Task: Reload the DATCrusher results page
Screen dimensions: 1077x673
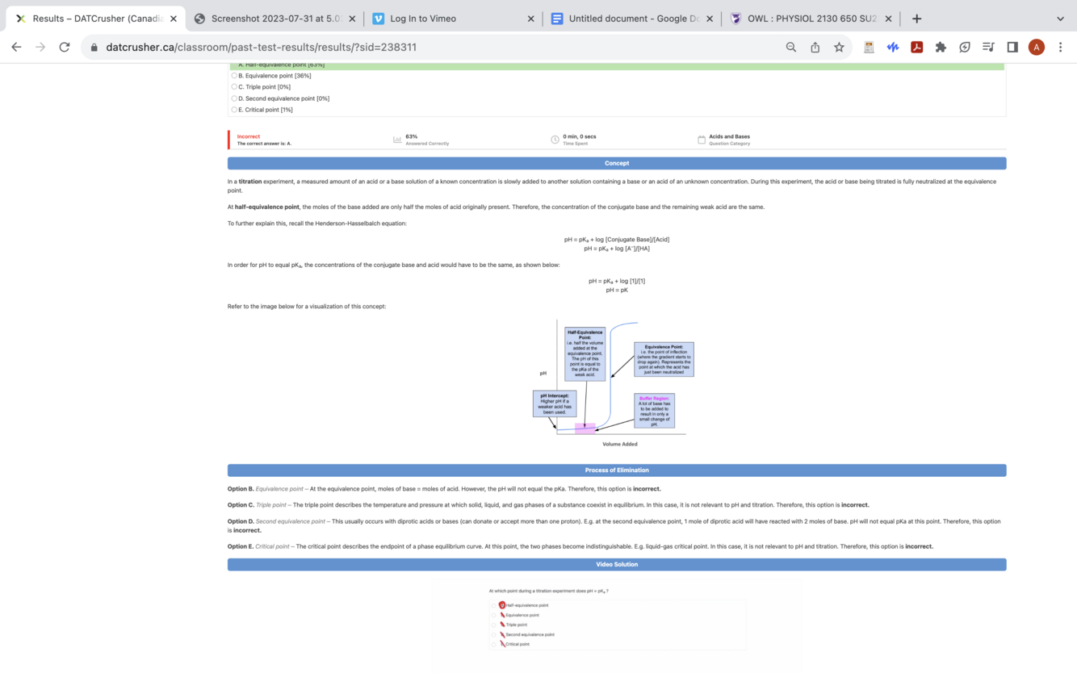Action: pos(65,47)
